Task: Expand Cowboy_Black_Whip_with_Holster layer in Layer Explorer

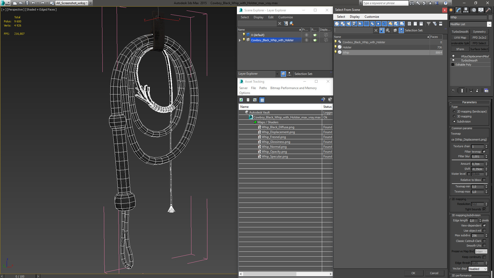Action: tap(240, 40)
